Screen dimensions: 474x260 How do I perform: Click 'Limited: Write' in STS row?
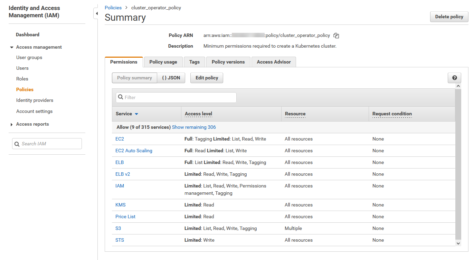[199, 240]
